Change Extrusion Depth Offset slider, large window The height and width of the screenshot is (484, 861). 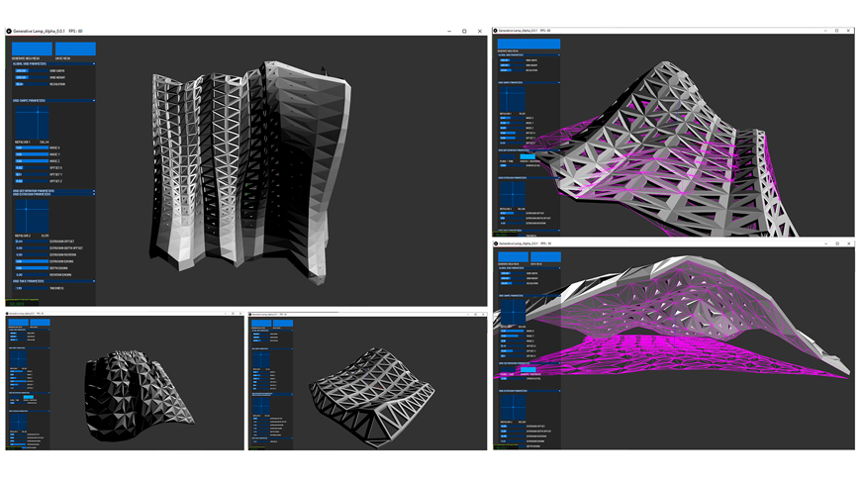pyautogui.click(x=32, y=248)
